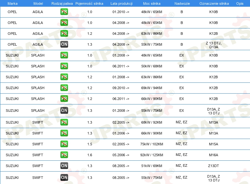Click the Lata produkcji column header
The height and width of the screenshot is (184, 250).
[121, 4]
